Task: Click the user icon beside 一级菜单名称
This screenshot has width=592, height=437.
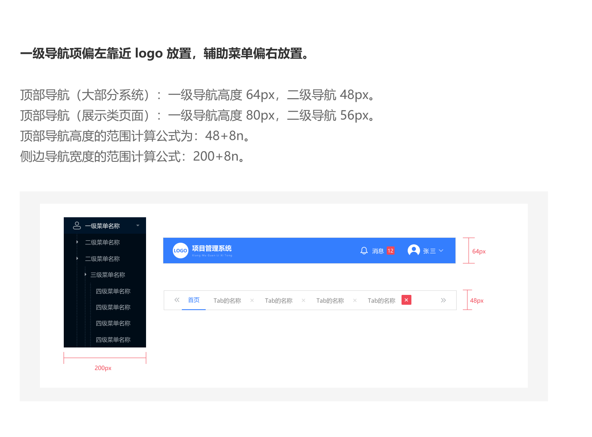Action: click(77, 225)
